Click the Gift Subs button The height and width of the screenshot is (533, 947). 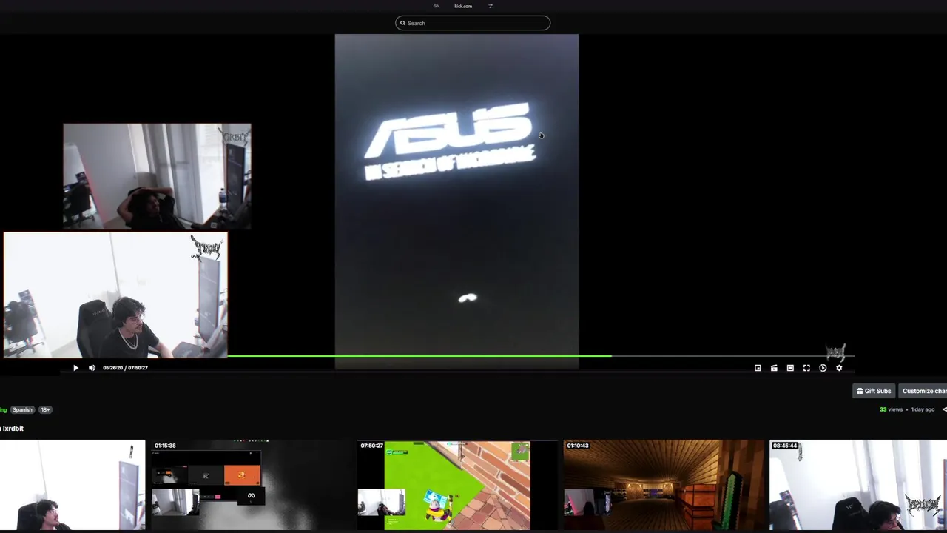(874, 391)
